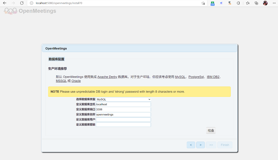Click the 定义数据库名称 label

click(86, 115)
